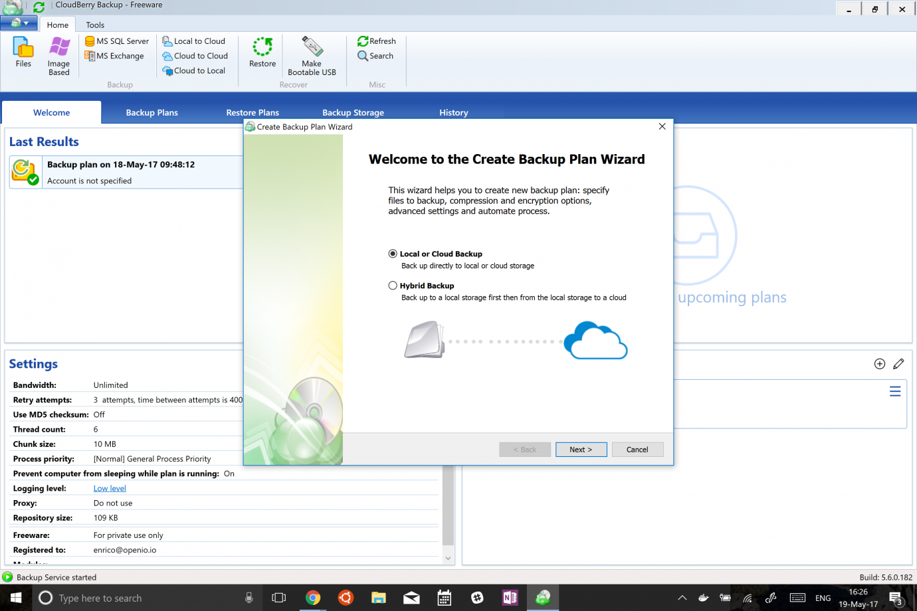Click the 'Account is not specified' text

pos(89,181)
